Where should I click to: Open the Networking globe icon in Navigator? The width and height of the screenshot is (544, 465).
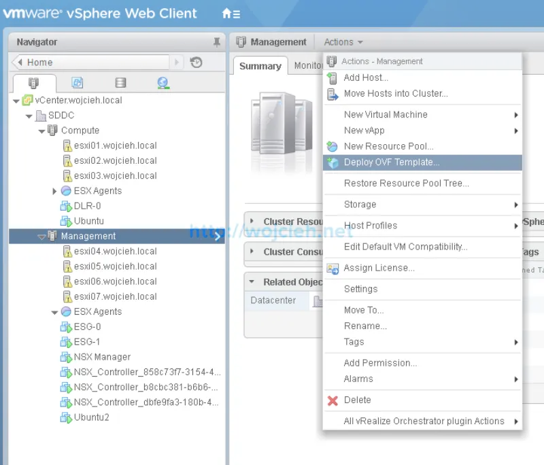click(x=163, y=82)
